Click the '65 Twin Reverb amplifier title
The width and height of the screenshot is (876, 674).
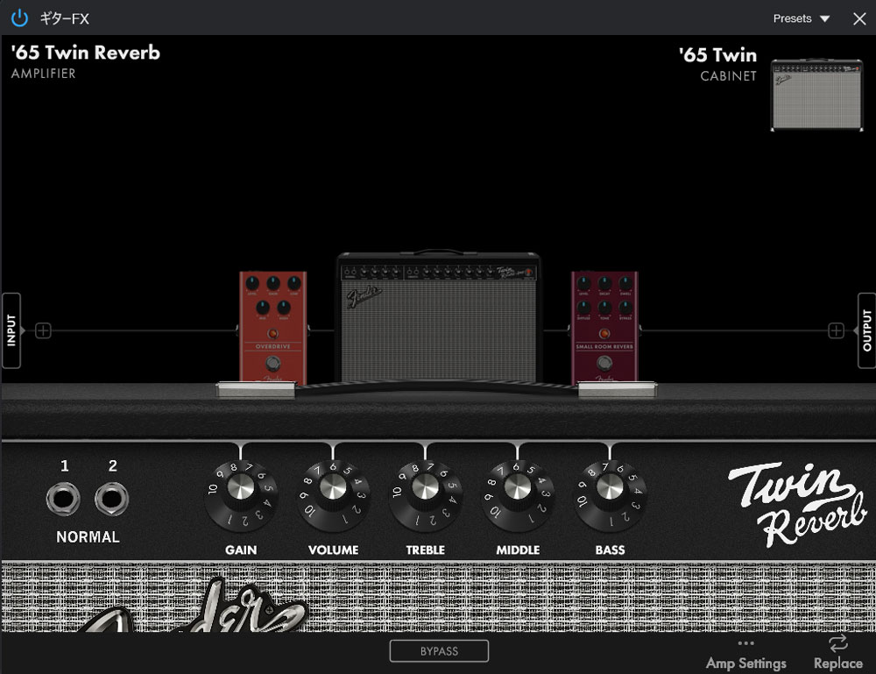coord(86,53)
